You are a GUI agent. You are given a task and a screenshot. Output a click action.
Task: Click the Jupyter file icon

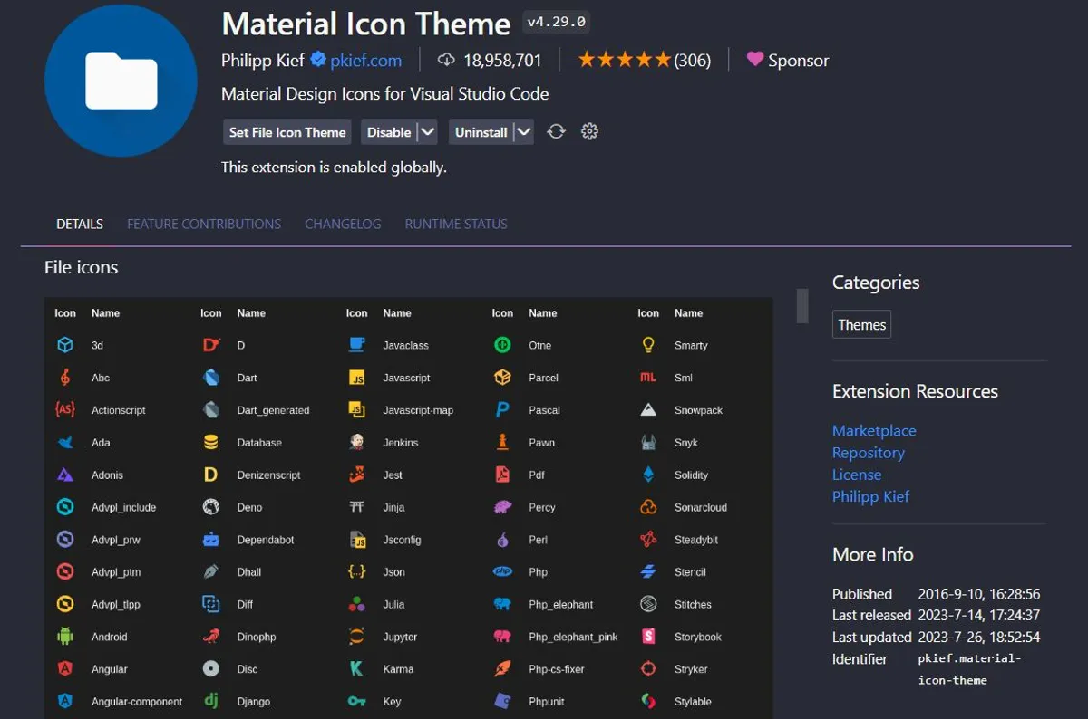tap(357, 637)
